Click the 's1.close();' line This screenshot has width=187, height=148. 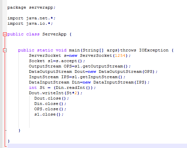[x=49, y=114]
